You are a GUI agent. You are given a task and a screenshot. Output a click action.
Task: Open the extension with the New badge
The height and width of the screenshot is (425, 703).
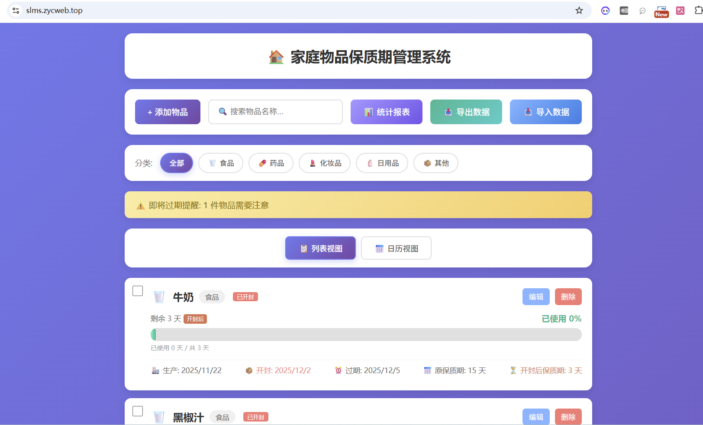point(661,12)
